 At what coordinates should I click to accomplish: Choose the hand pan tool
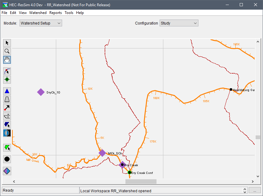(x=7, y=59)
